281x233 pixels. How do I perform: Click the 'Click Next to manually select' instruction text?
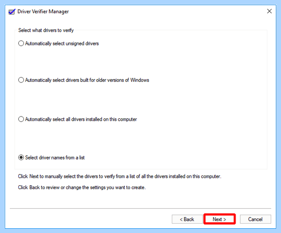click(x=119, y=176)
